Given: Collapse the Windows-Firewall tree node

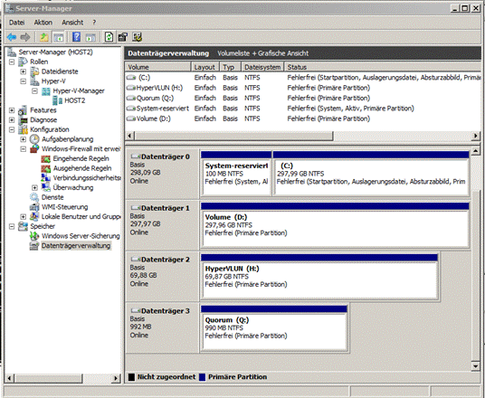Looking at the screenshot, I should coord(24,149).
